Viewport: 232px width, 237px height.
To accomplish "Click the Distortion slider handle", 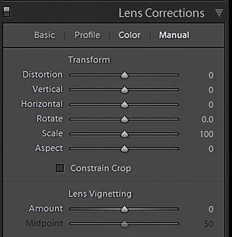I will pos(124,75).
